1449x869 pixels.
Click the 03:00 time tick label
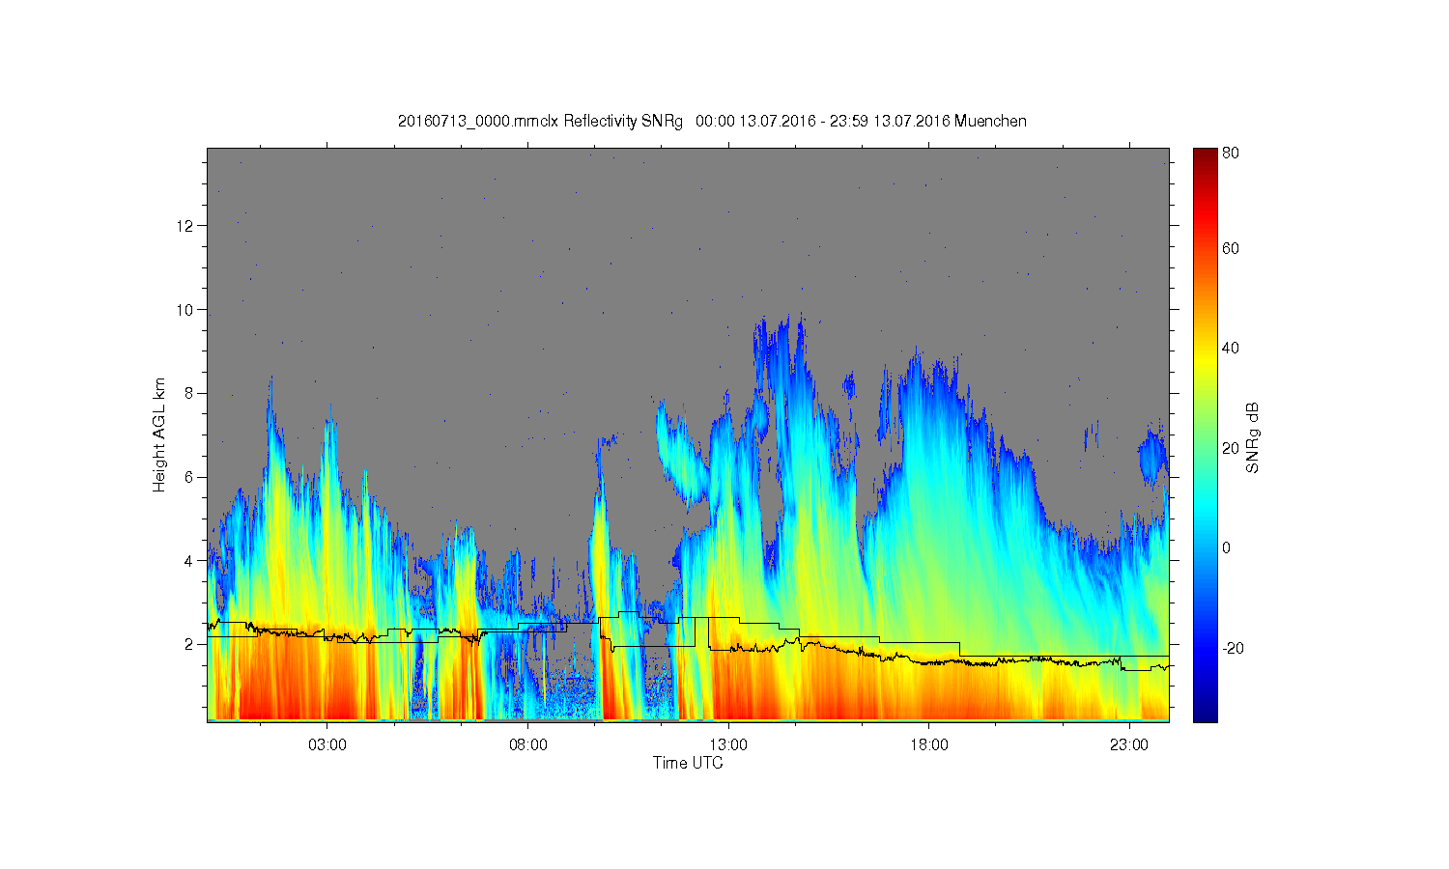click(327, 745)
